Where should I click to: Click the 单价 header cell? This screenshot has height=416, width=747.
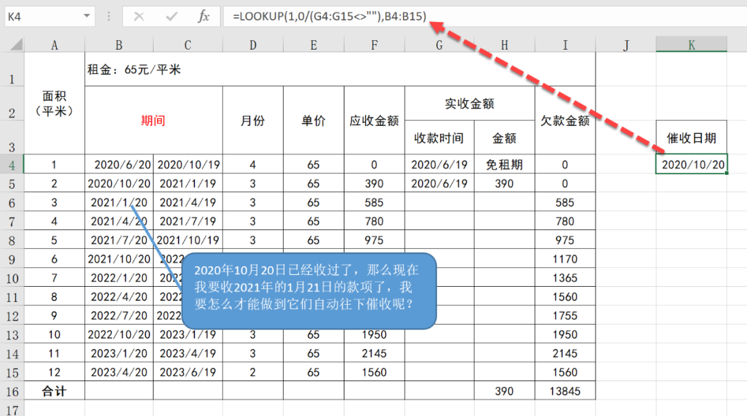(313, 120)
